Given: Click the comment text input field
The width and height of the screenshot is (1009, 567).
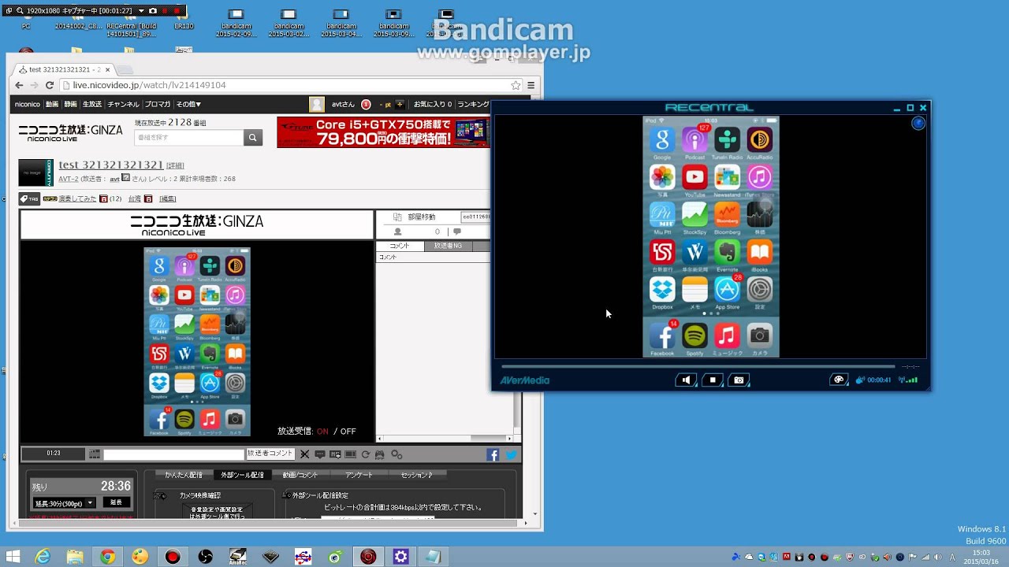Looking at the screenshot, I should (174, 454).
